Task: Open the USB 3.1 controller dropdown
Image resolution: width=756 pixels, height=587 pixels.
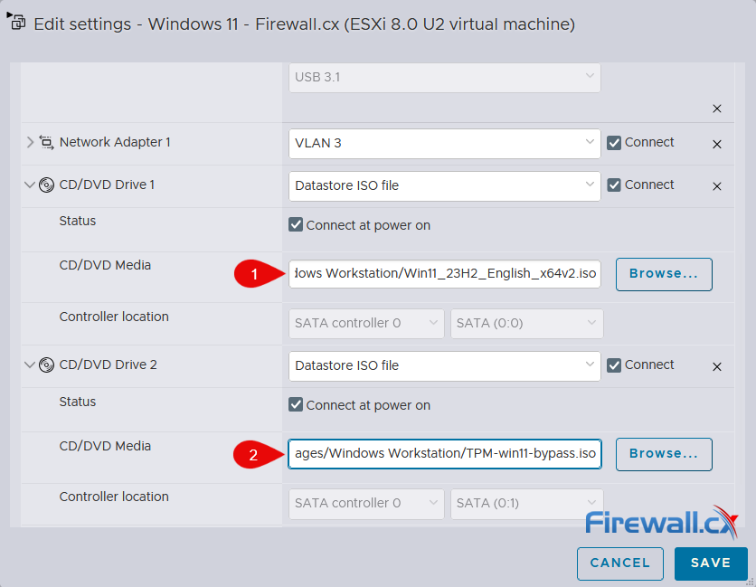Action: (x=445, y=77)
